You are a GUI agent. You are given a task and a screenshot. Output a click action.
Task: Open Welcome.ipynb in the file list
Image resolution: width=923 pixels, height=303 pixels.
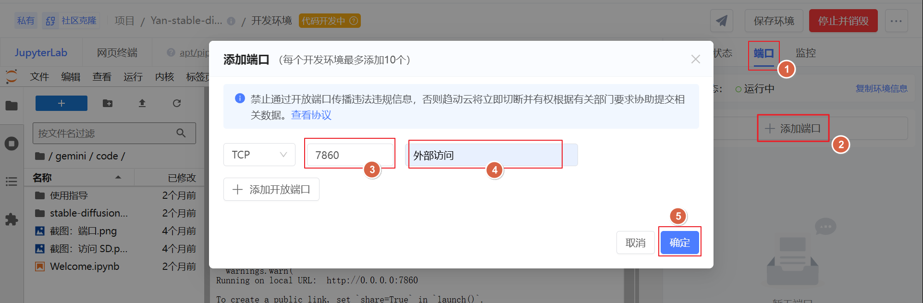[x=85, y=267]
